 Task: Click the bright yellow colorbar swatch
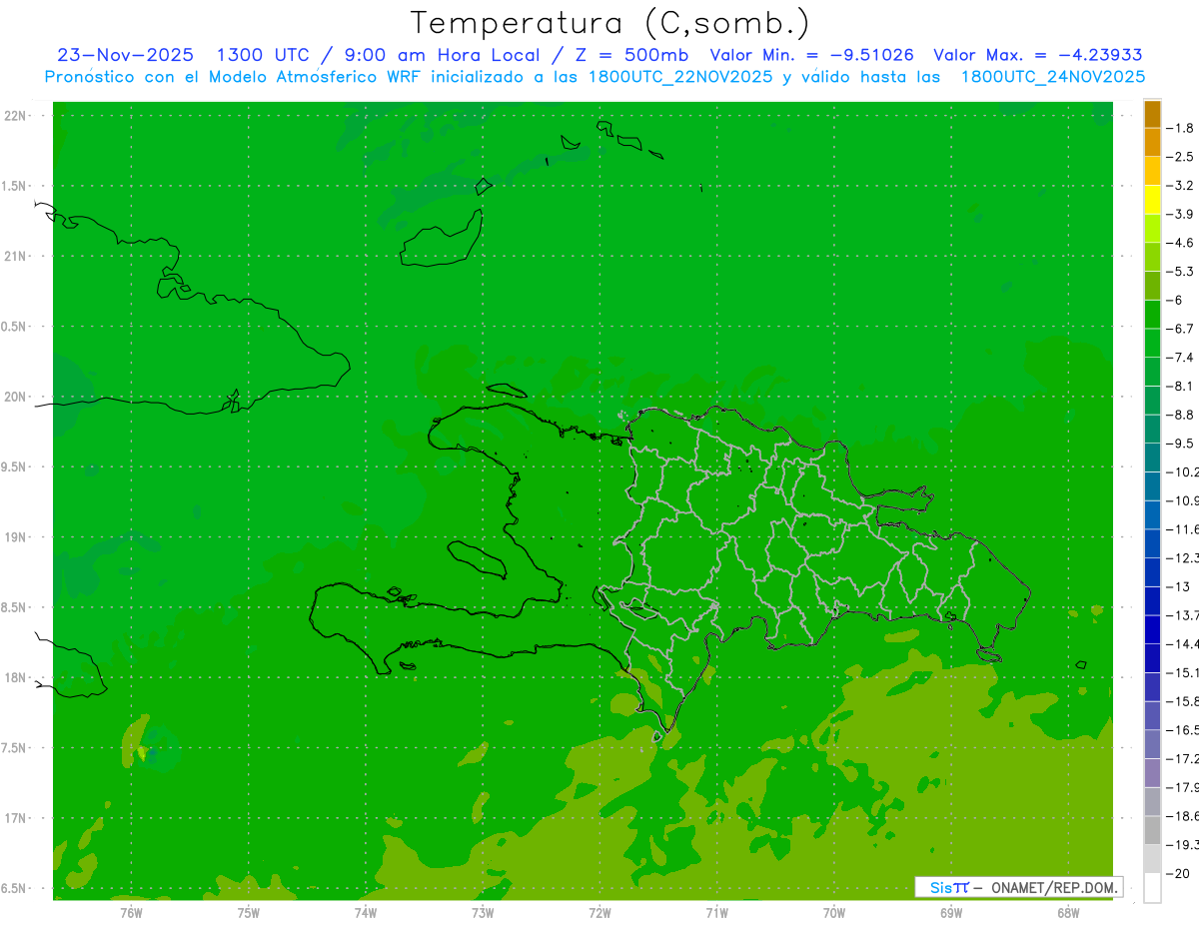point(1152,200)
